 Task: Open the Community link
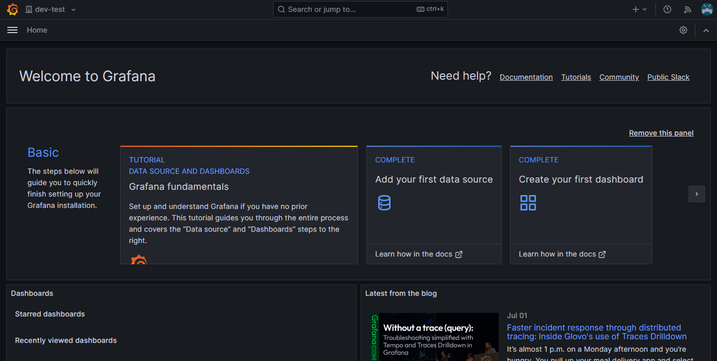(619, 77)
